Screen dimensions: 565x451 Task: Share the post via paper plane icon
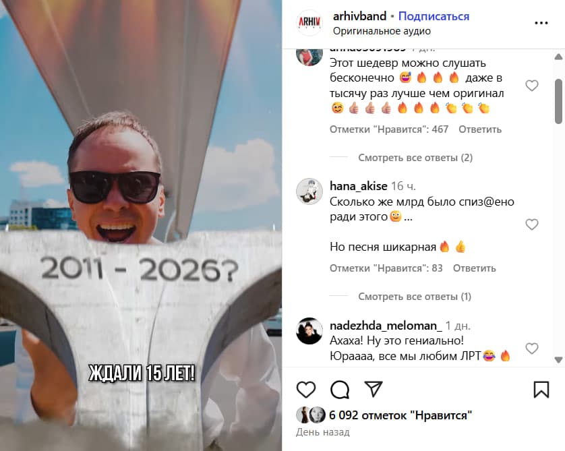pyautogui.click(x=374, y=389)
